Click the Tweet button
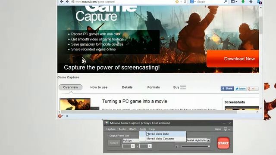Image resolution: width=276 pixels, height=155 pixels. click(x=241, y=89)
